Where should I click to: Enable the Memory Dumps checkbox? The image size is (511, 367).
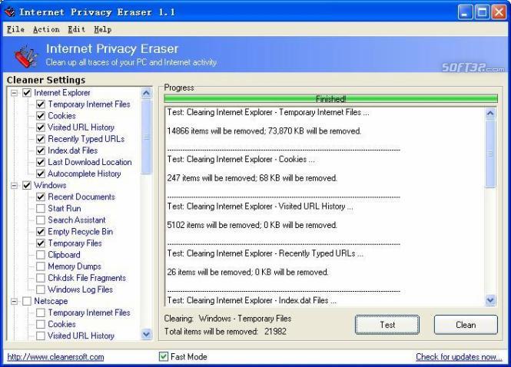(x=41, y=266)
